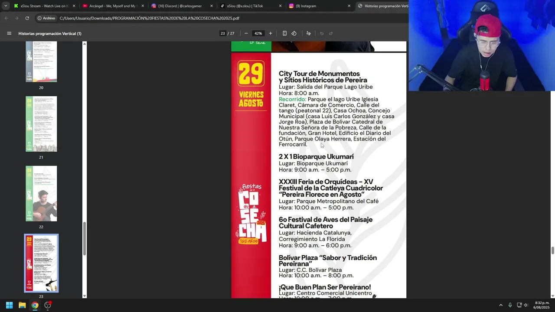Click the microphone tray icon

point(510,305)
